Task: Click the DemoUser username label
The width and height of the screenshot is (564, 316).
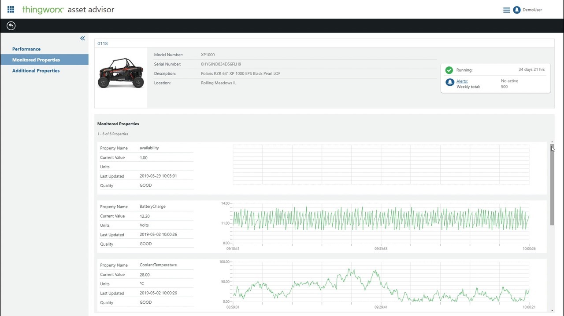Action: point(532,10)
